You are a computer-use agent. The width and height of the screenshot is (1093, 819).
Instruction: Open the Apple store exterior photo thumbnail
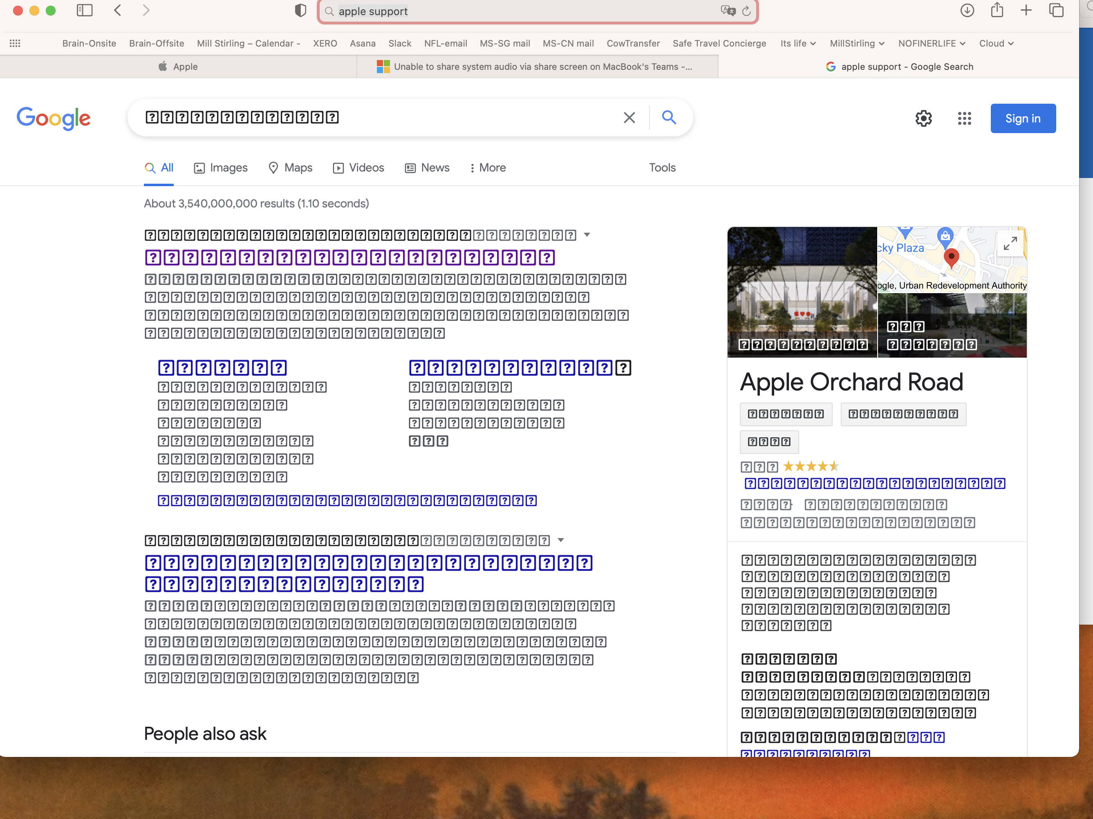[802, 292]
